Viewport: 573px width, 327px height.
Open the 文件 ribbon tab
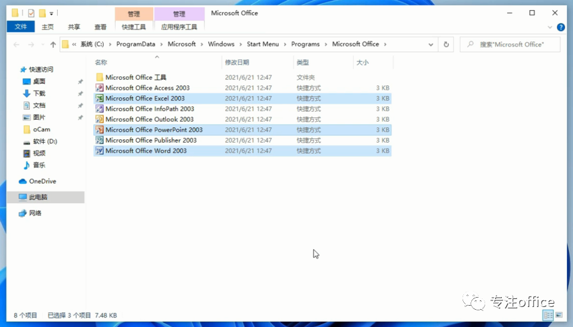[x=21, y=27]
